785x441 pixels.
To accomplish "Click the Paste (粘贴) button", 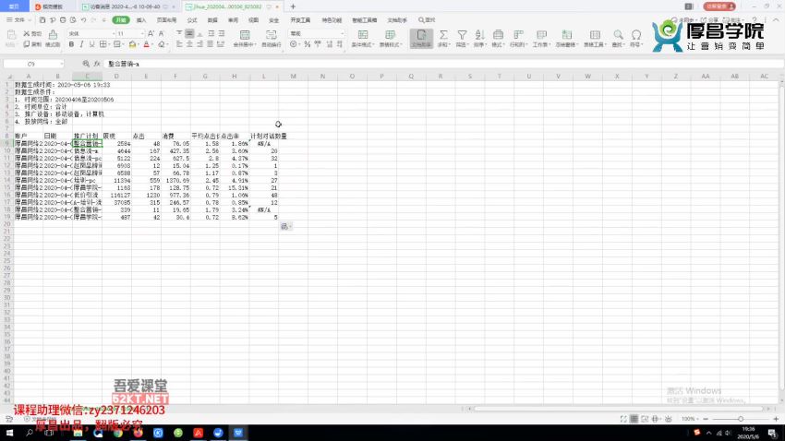I will click(x=11, y=38).
